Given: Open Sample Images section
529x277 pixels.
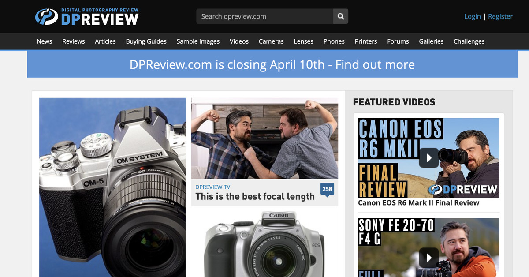Looking at the screenshot, I should (x=198, y=41).
